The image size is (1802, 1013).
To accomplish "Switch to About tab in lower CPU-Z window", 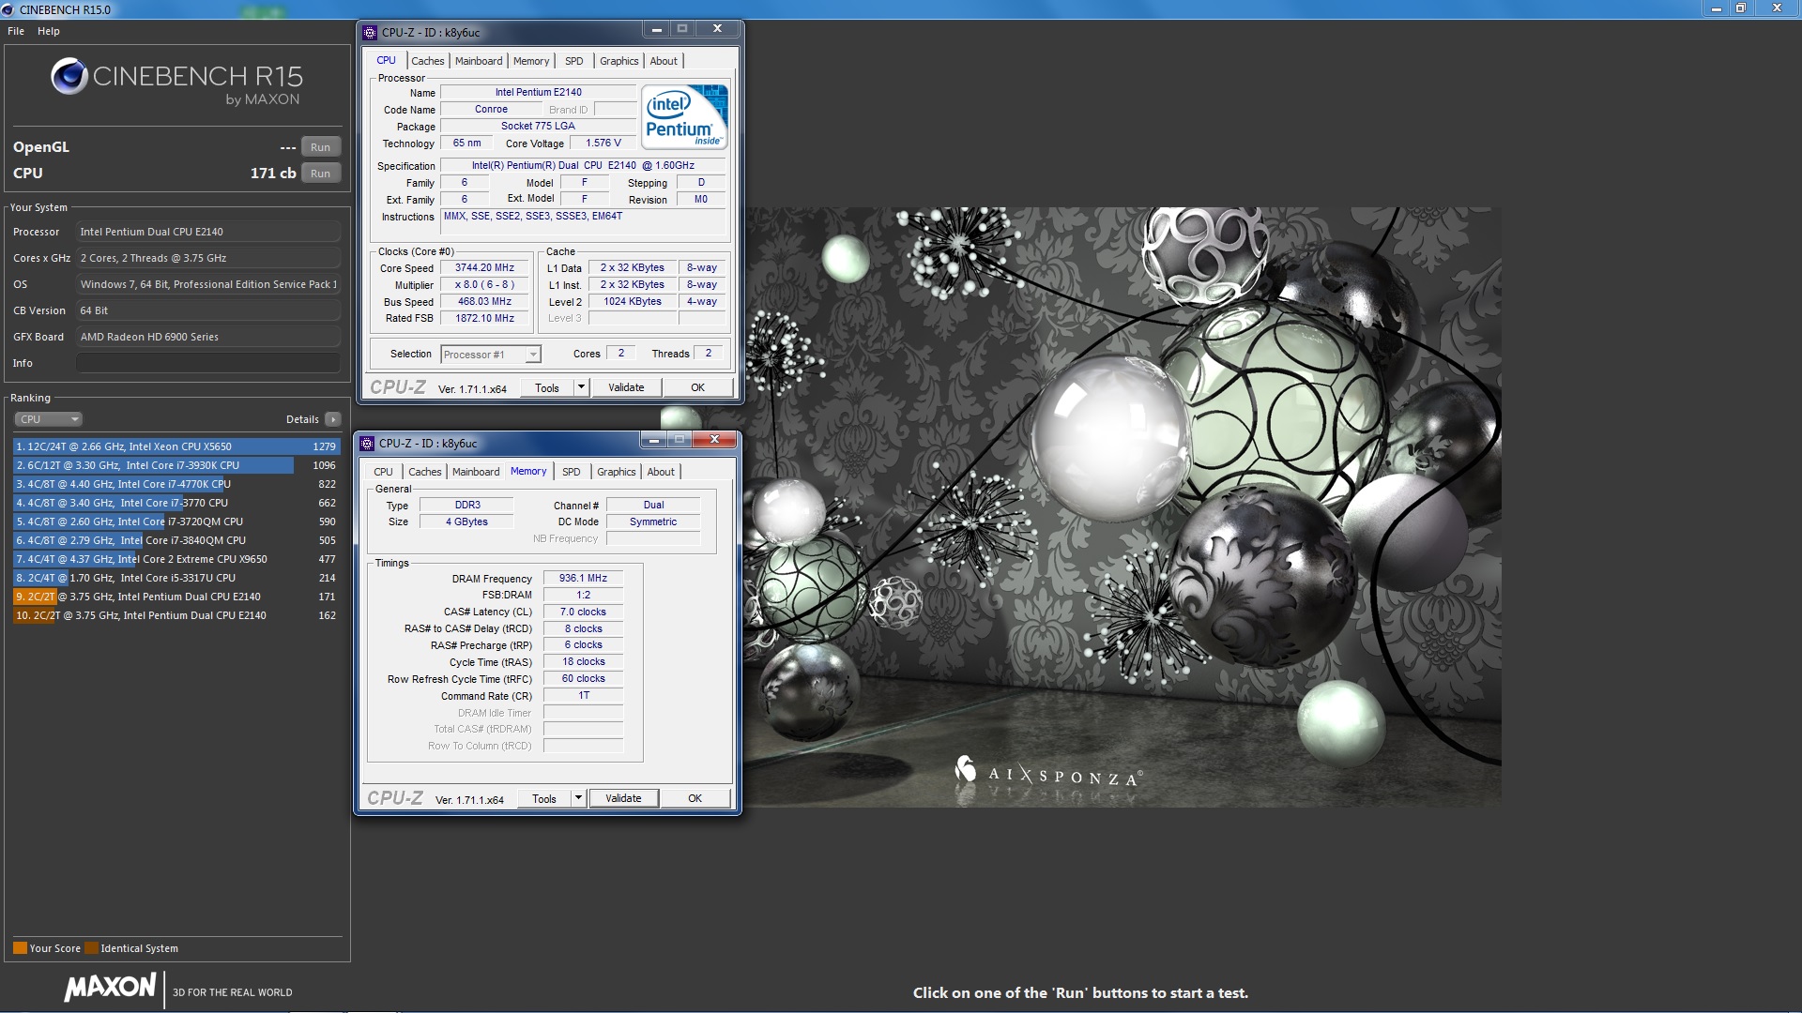I will 661,472.
